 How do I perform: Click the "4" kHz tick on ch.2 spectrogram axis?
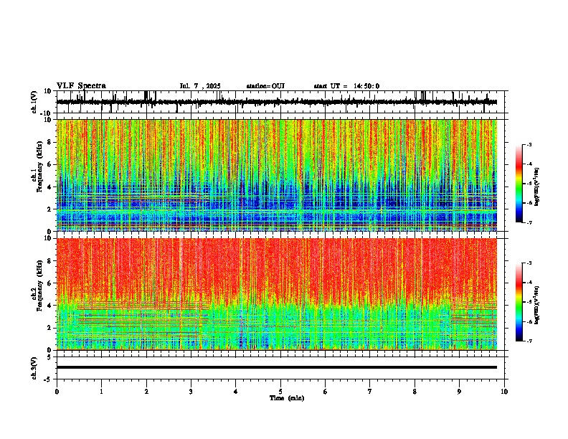pos(50,306)
